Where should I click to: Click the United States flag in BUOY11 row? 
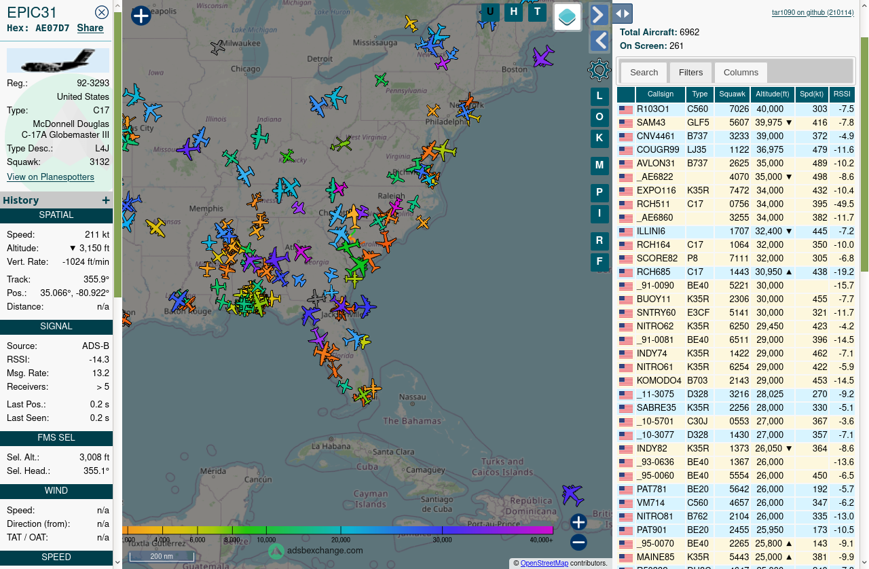pos(625,299)
